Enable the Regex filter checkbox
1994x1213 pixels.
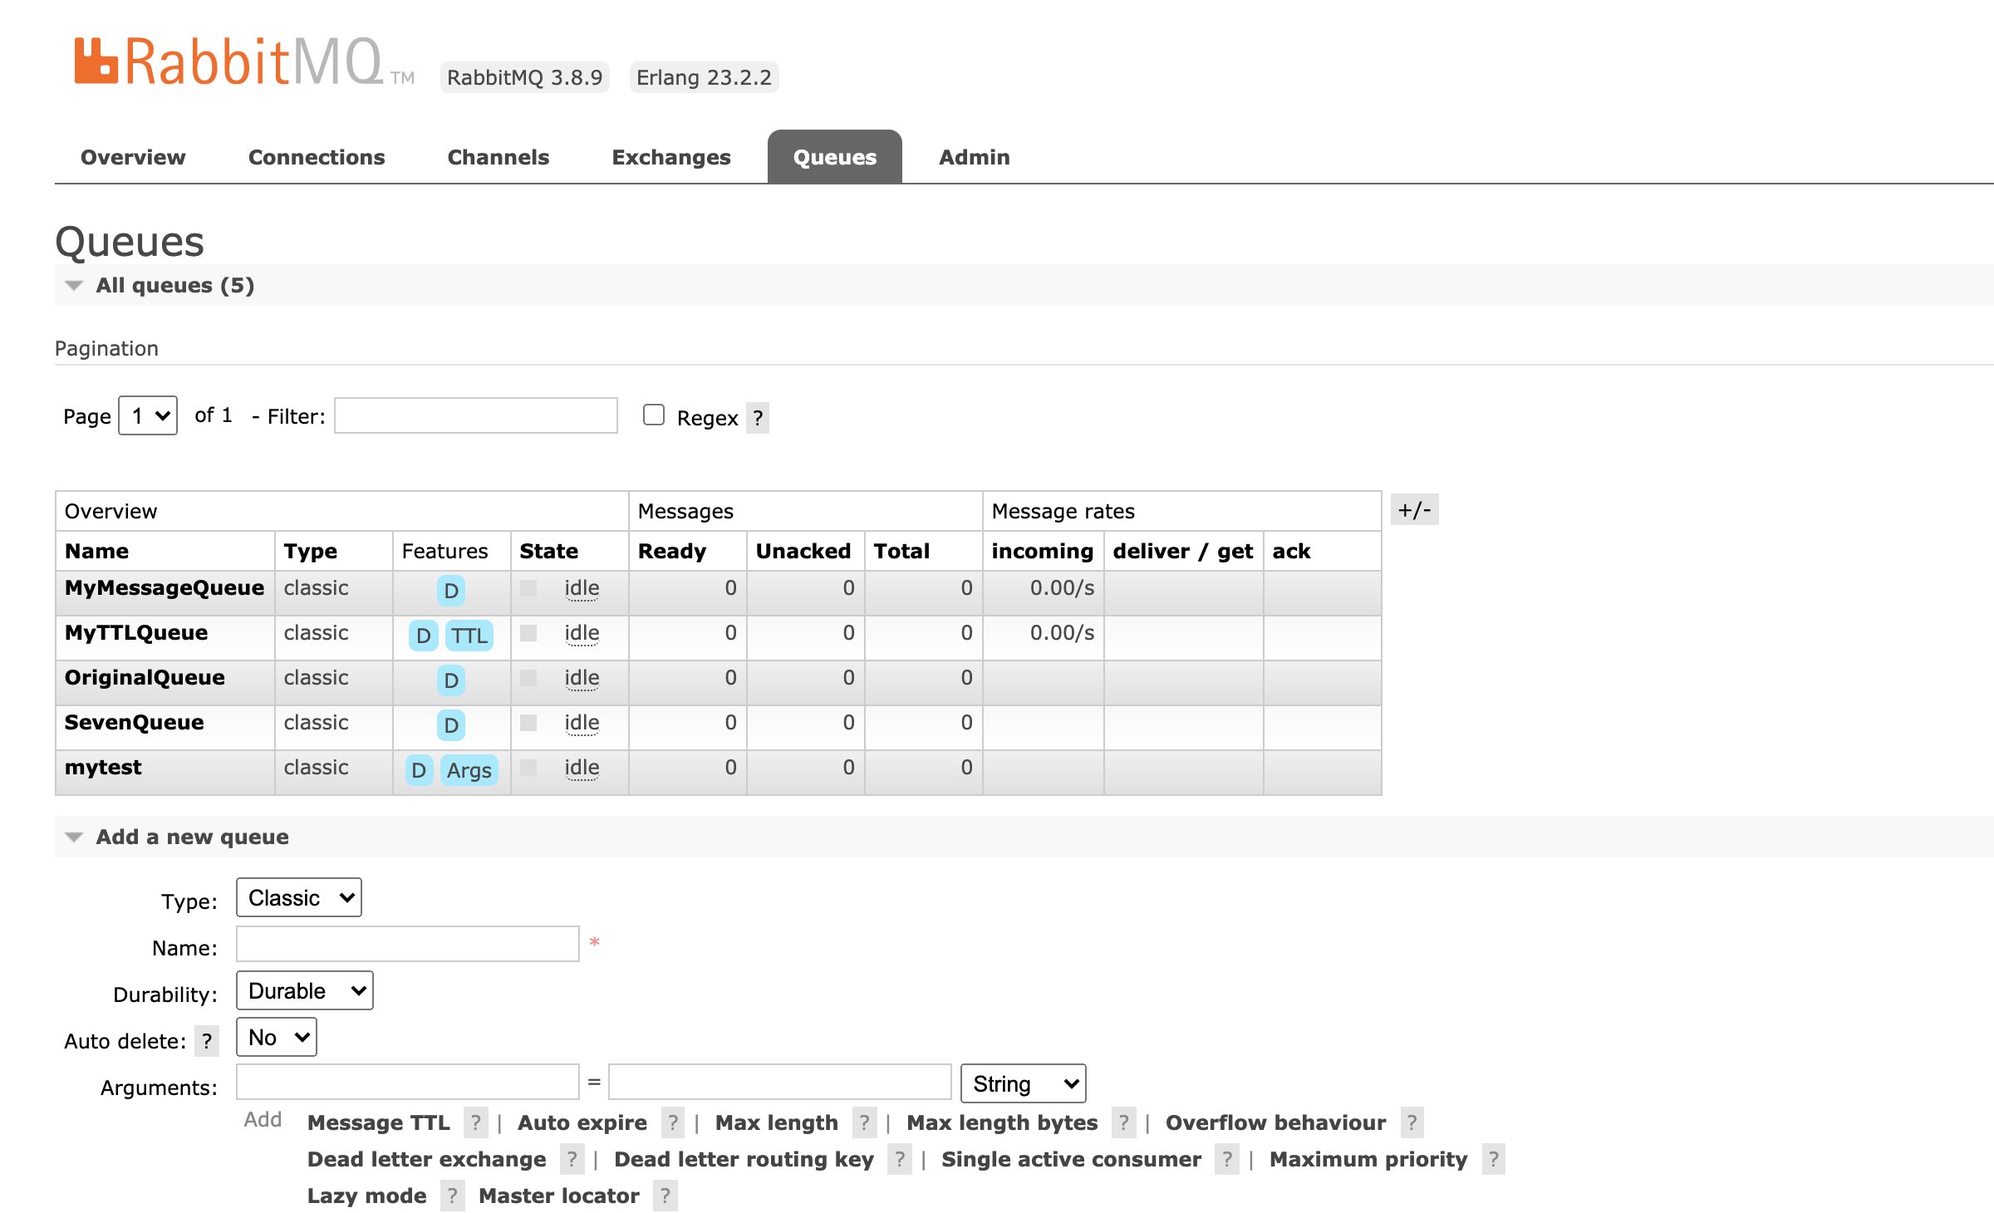coord(654,415)
